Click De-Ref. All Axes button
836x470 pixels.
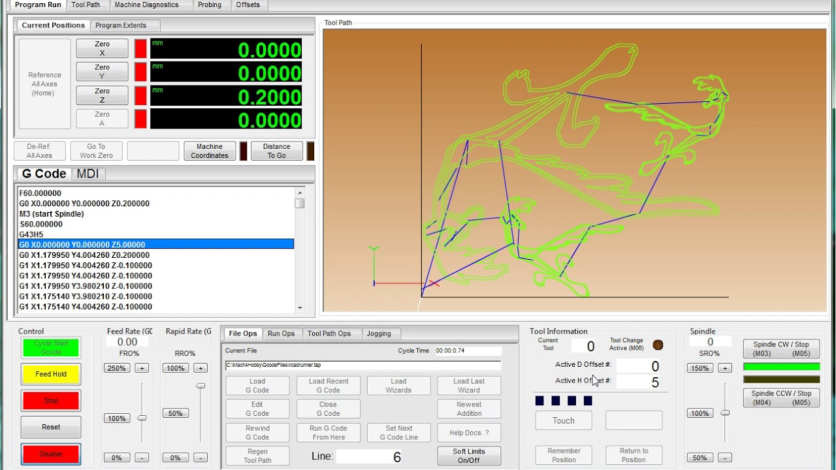pyautogui.click(x=39, y=151)
